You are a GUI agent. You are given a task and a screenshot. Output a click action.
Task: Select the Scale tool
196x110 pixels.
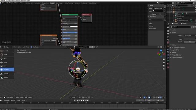tap(7, 66)
